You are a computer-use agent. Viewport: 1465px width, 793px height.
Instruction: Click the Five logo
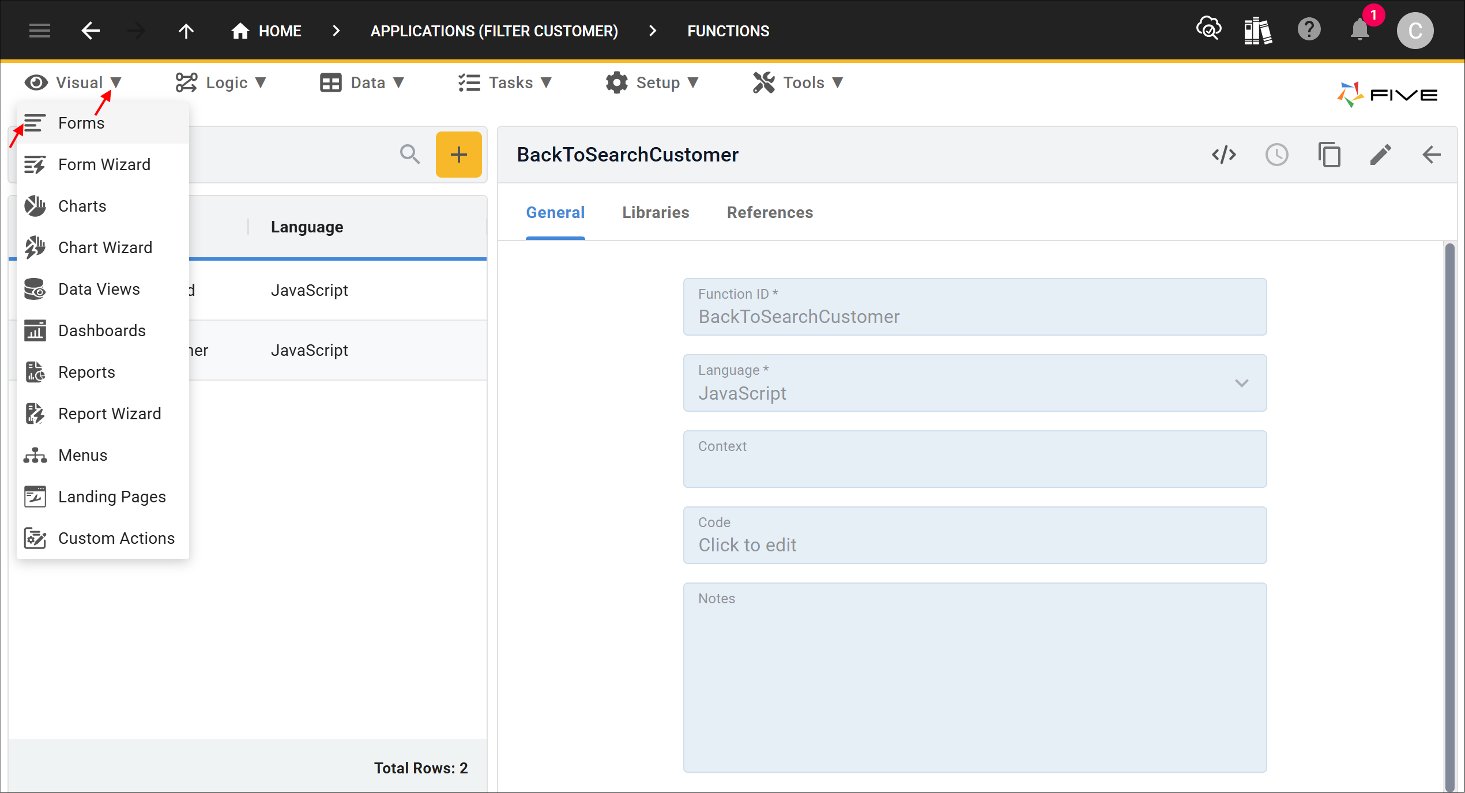1387,95
